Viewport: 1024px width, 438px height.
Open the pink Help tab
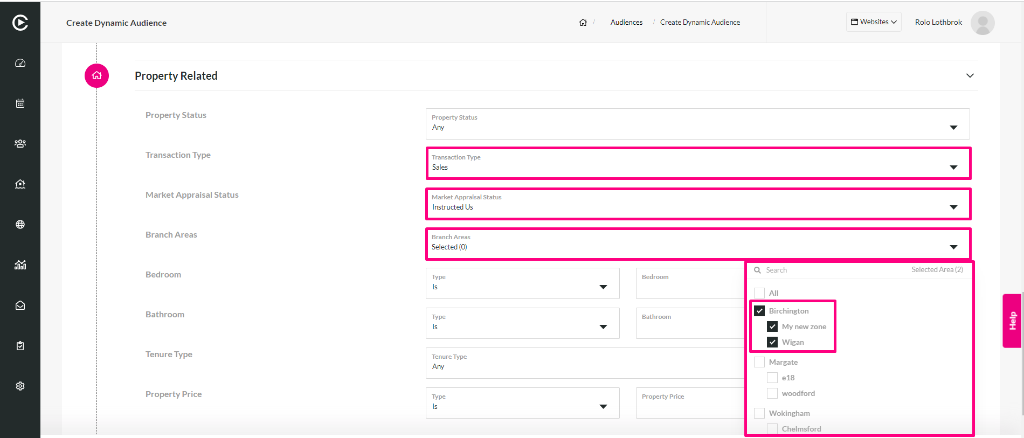tap(1012, 321)
